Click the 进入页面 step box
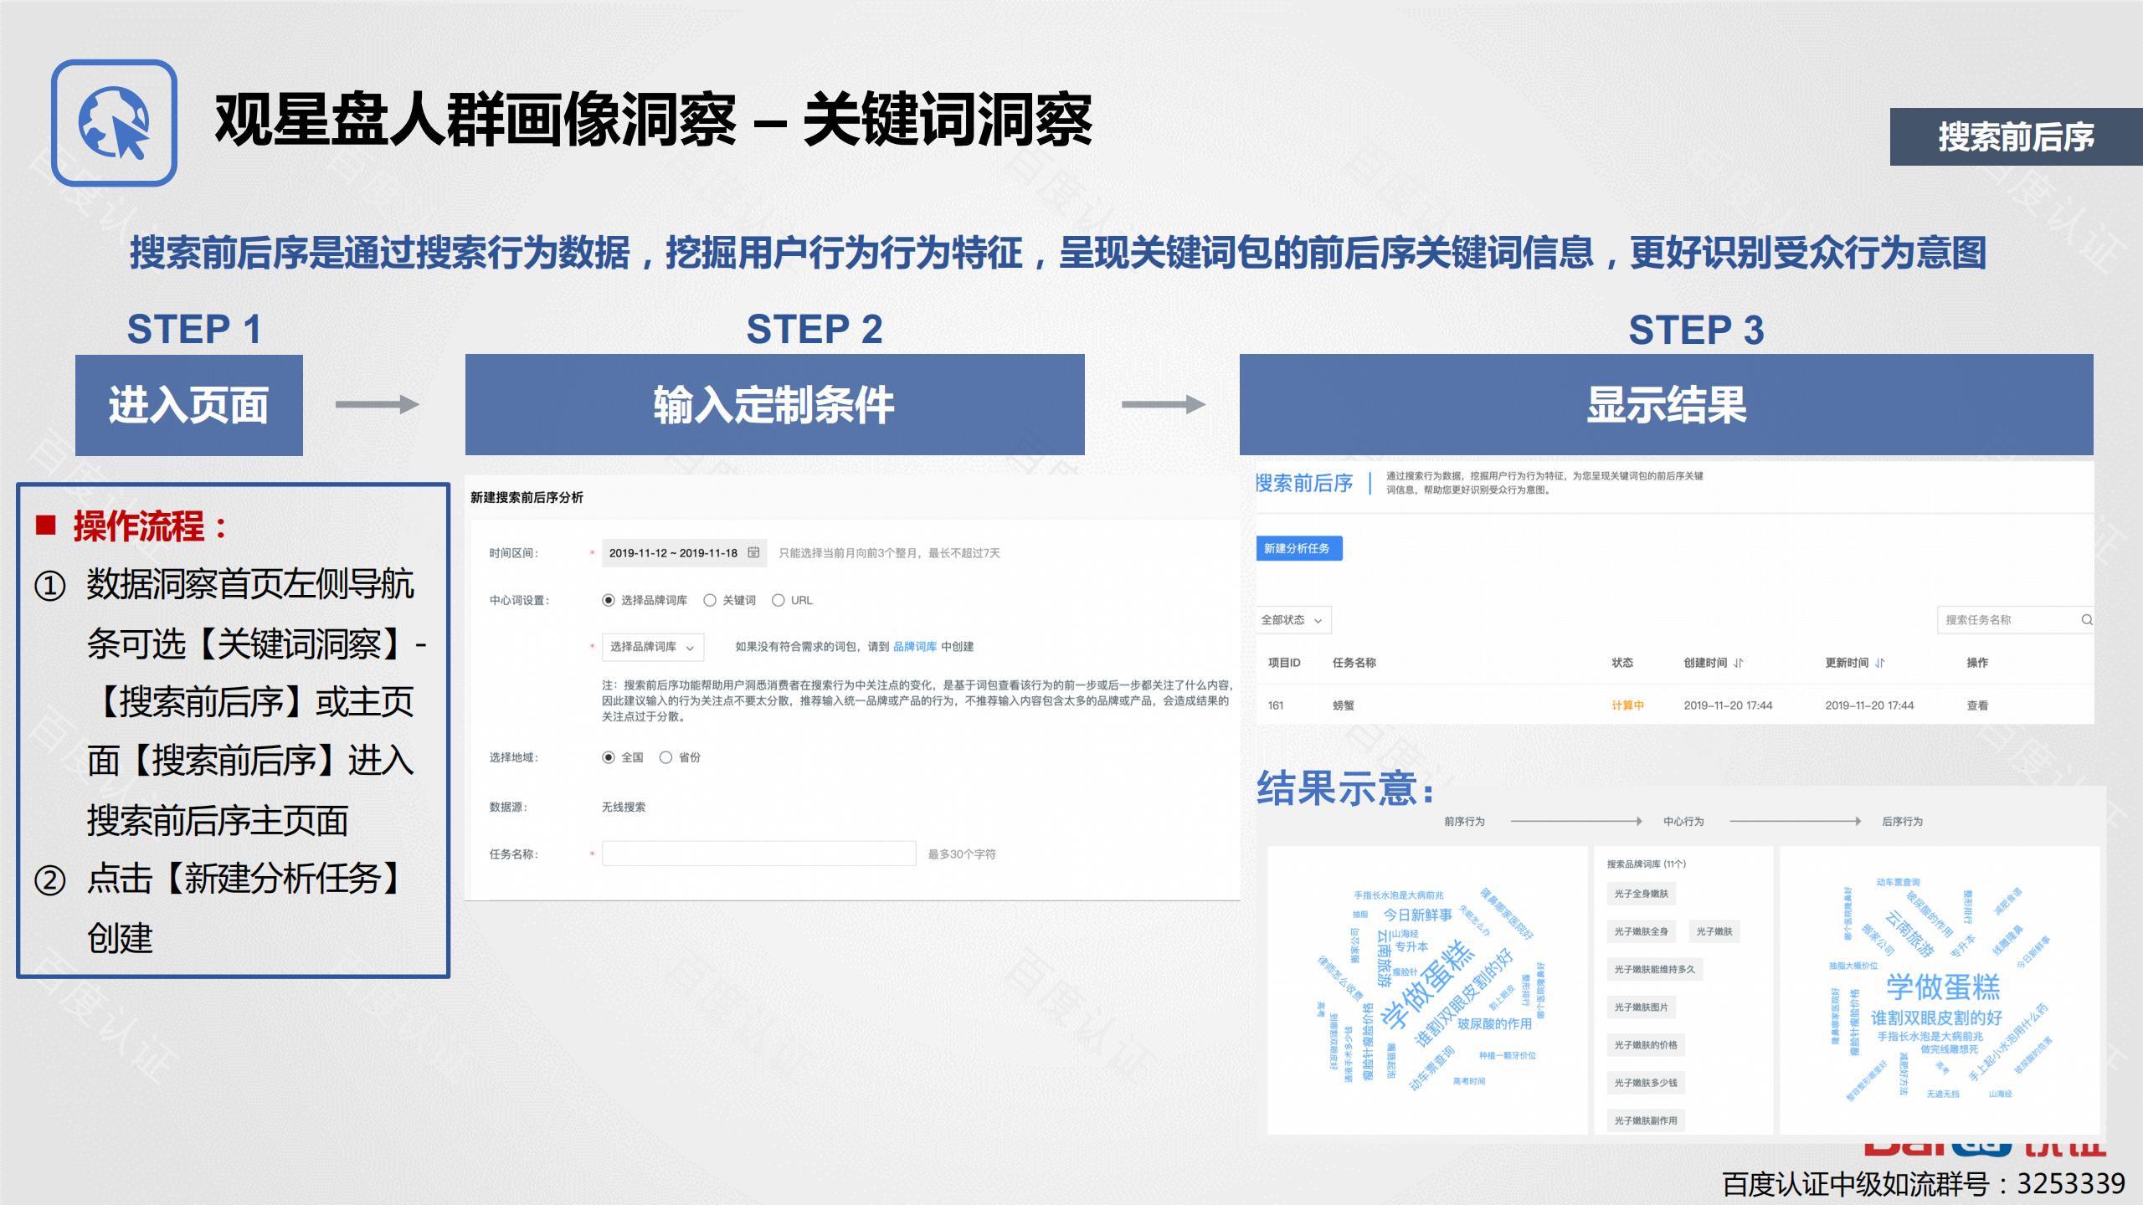2143x1205 pixels. pos(189,405)
